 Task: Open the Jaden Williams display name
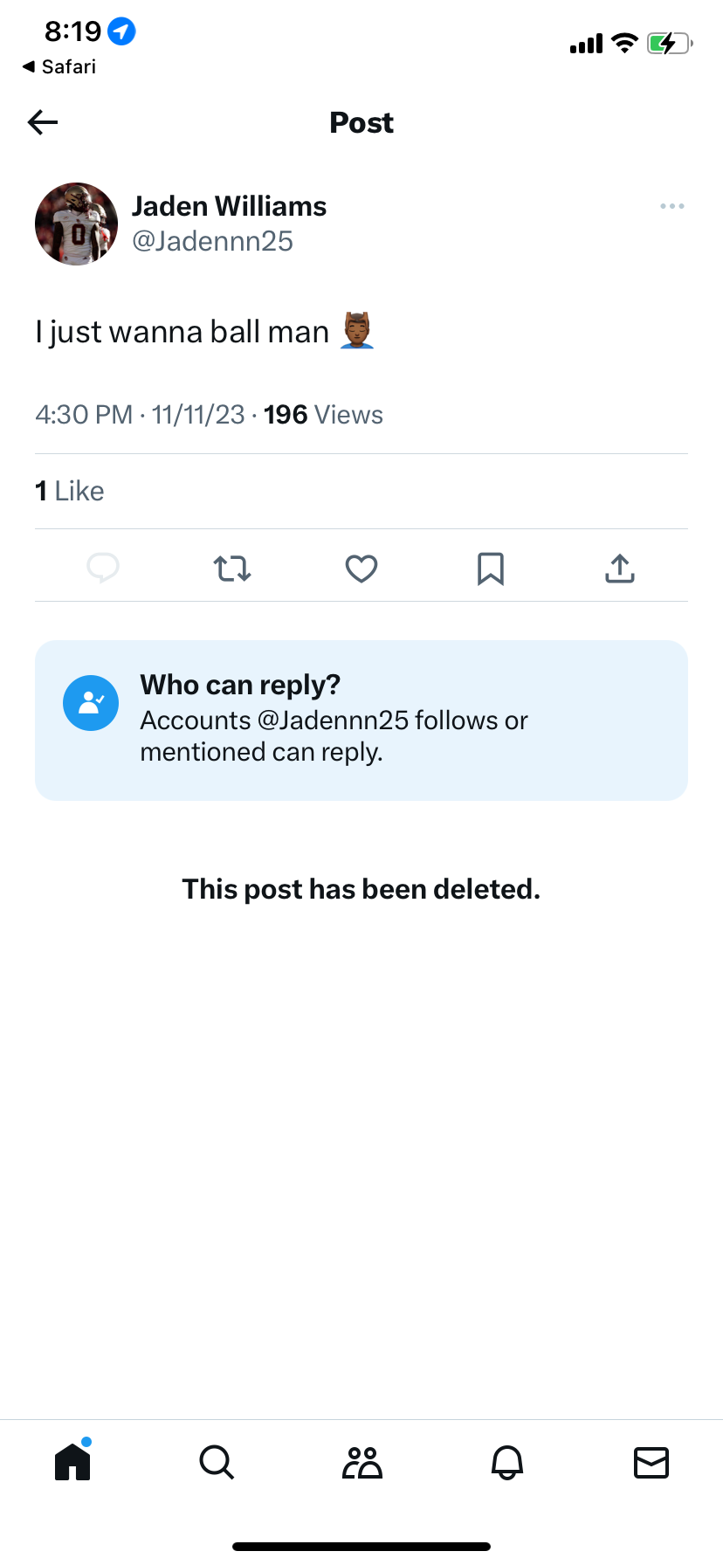click(229, 206)
